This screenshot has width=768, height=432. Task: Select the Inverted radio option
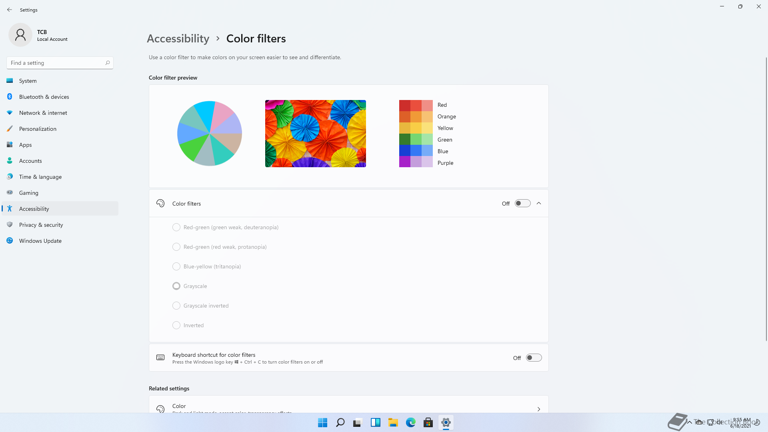(176, 325)
